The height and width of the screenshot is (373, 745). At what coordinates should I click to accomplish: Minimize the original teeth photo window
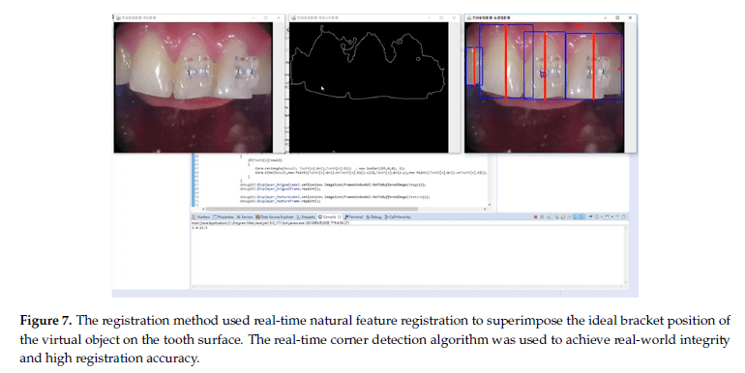tap(253, 17)
